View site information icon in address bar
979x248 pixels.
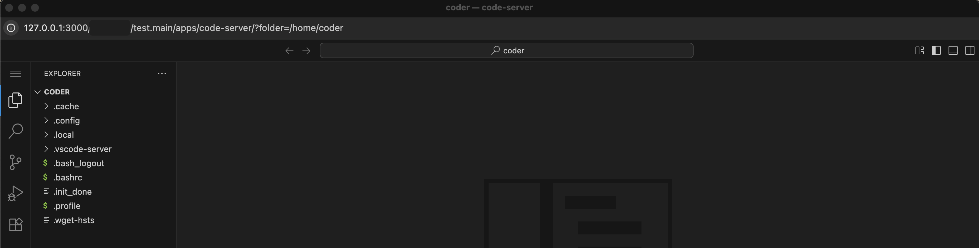[x=11, y=28]
